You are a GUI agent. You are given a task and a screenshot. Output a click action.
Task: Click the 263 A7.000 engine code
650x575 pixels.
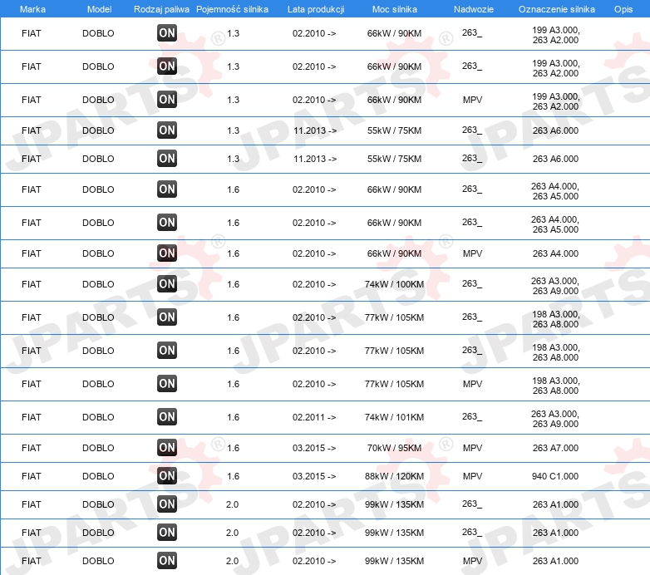click(555, 448)
